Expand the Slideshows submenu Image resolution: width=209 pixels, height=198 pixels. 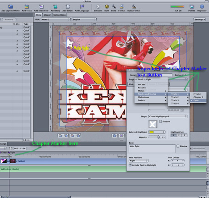point(151,97)
